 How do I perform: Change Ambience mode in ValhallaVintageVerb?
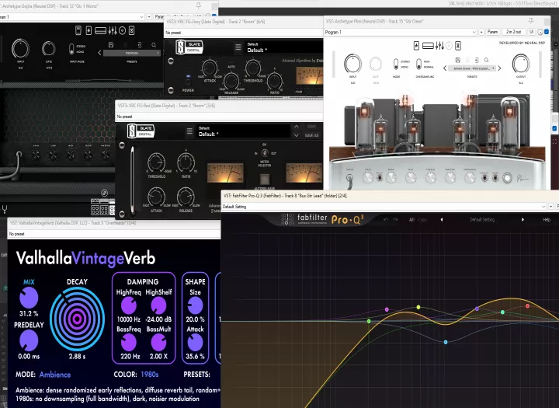click(x=55, y=375)
